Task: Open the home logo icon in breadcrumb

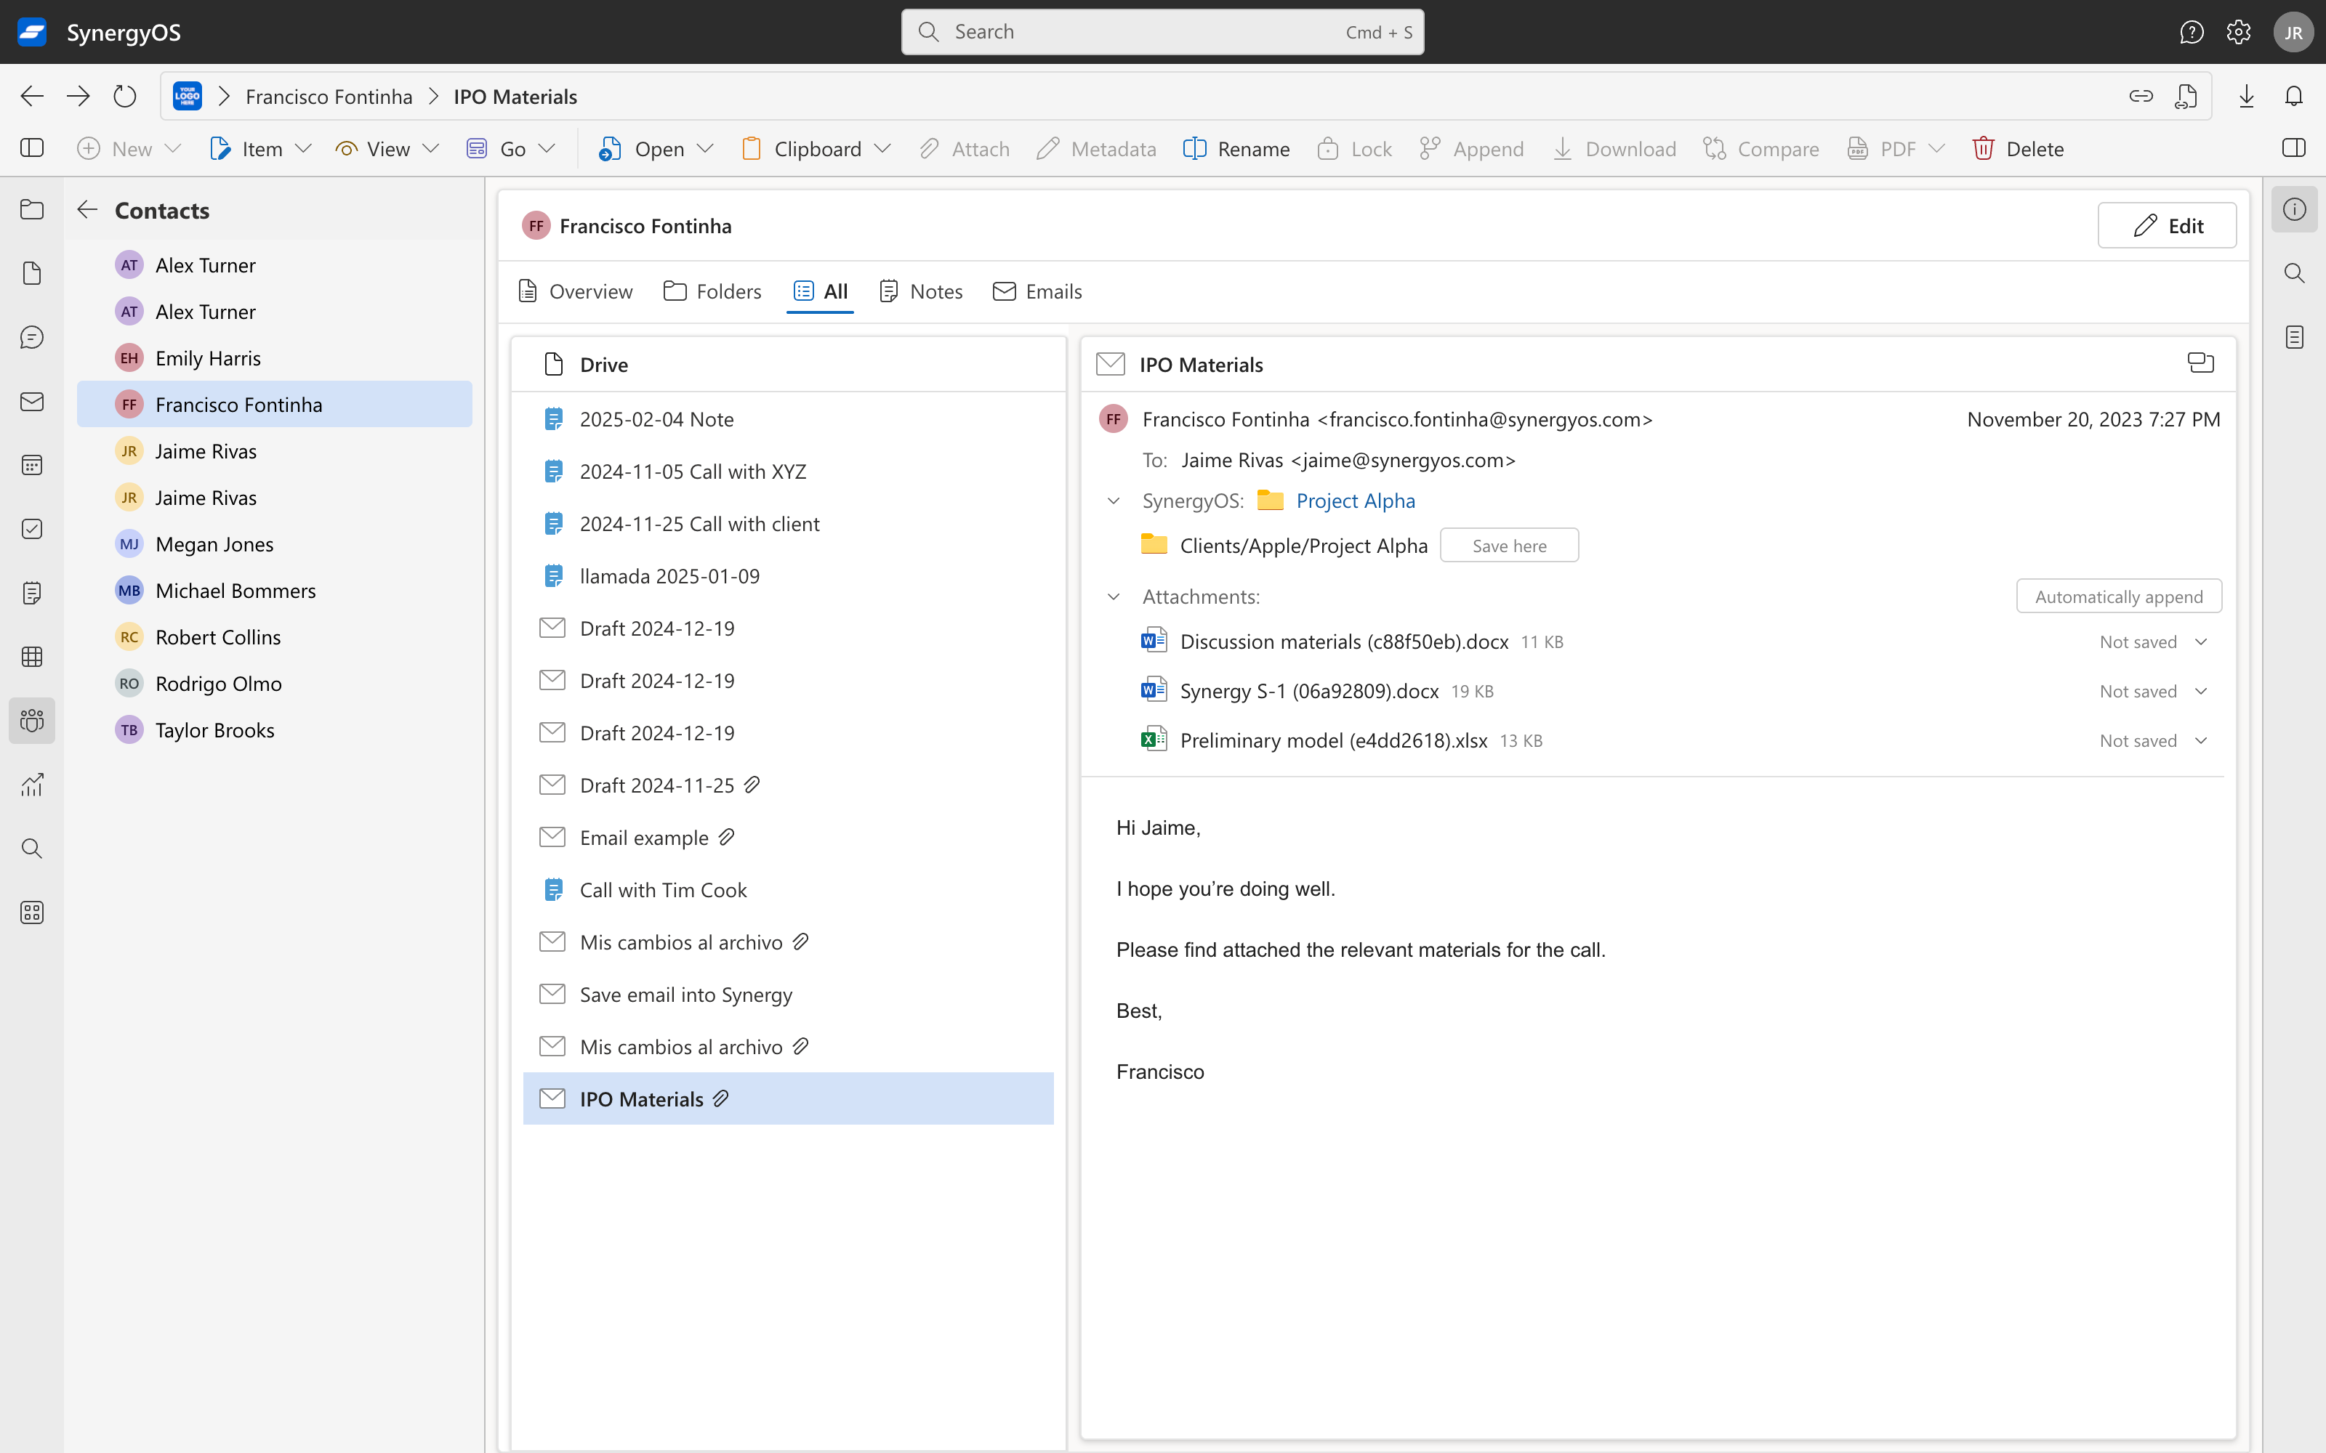Action: click(188, 96)
